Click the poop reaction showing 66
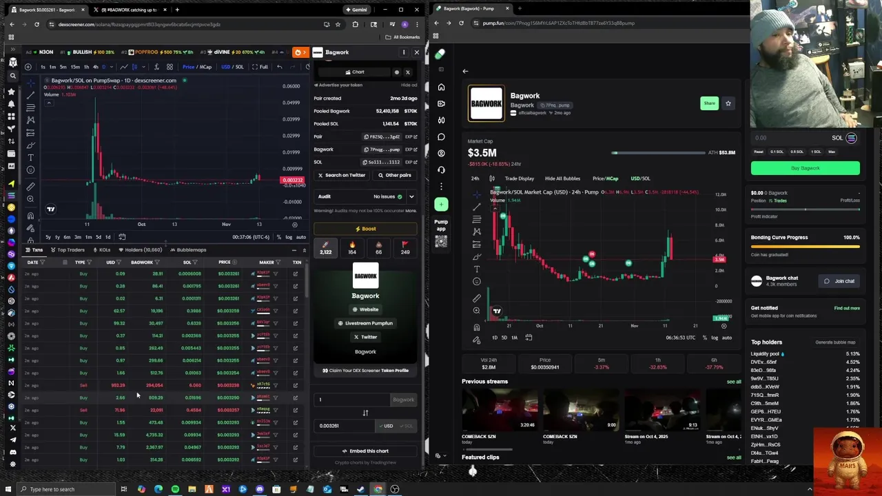Viewport: 882px width, 496px height. pos(378,248)
